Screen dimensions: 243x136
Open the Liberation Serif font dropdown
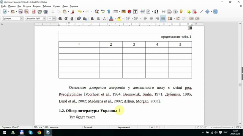point(44,19)
